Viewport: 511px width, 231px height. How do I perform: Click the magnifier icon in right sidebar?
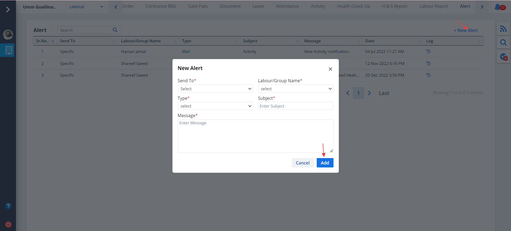pos(503,43)
